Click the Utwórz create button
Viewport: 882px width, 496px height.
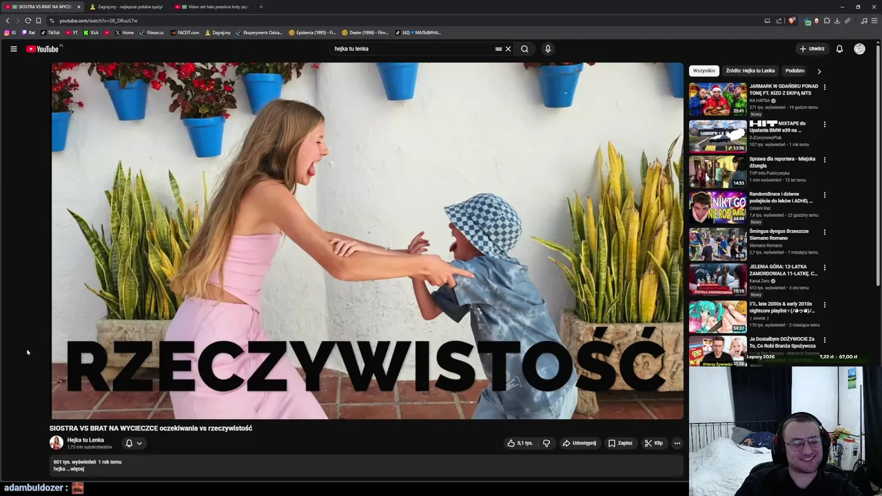point(812,49)
